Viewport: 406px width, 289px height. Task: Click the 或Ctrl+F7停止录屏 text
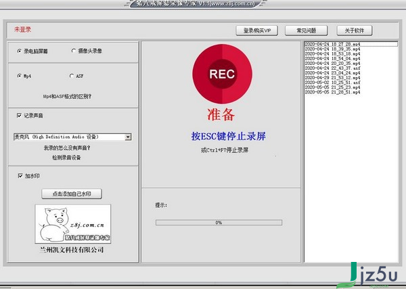pos(225,150)
